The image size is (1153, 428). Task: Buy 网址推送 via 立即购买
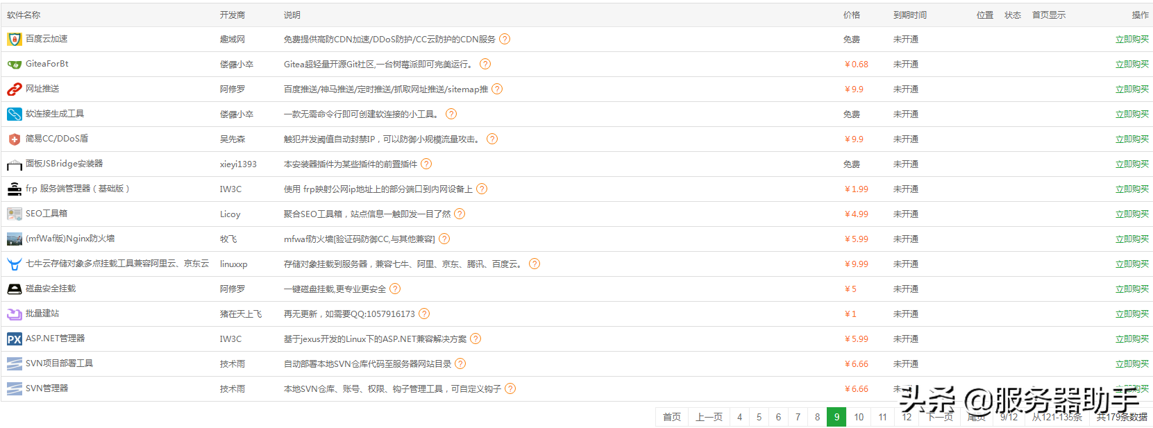click(x=1132, y=89)
